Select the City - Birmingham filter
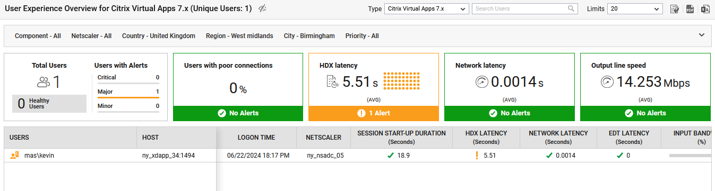715x191 pixels. 309,36
